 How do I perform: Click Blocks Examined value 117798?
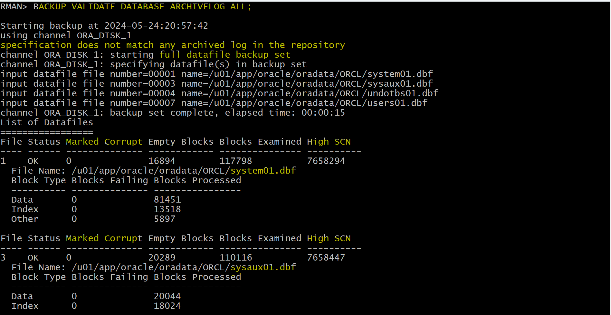(x=236, y=161)
